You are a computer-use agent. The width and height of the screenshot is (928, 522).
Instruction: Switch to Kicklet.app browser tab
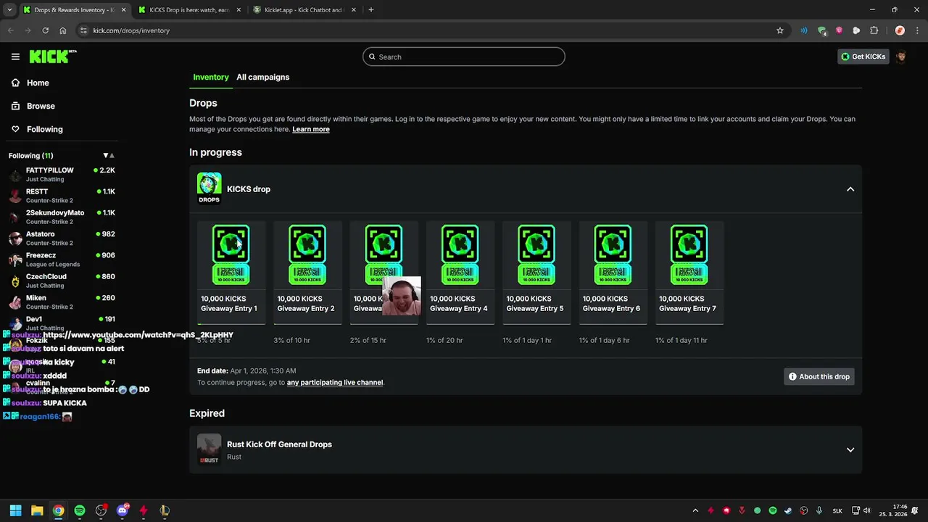tap(303, 10)
